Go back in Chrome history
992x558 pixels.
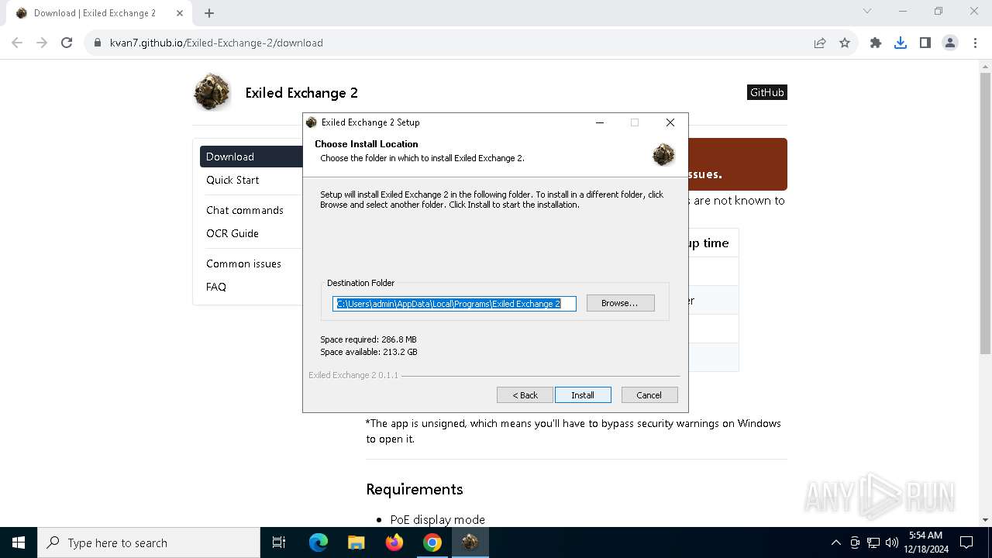[17, 43]
